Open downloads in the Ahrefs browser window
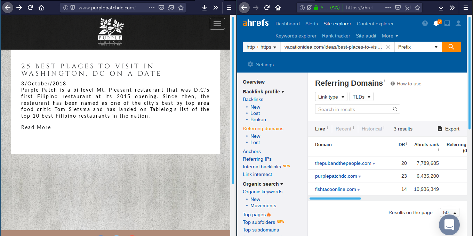The image size is (473, 236). pyautogui.click(x=441, y=8)
